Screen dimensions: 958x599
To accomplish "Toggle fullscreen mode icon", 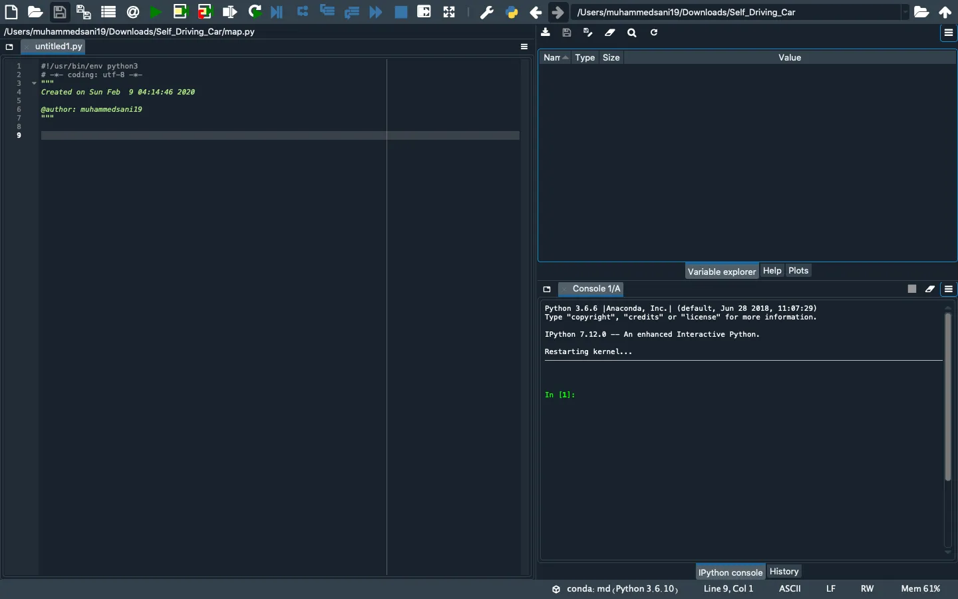I will point(450,12).
